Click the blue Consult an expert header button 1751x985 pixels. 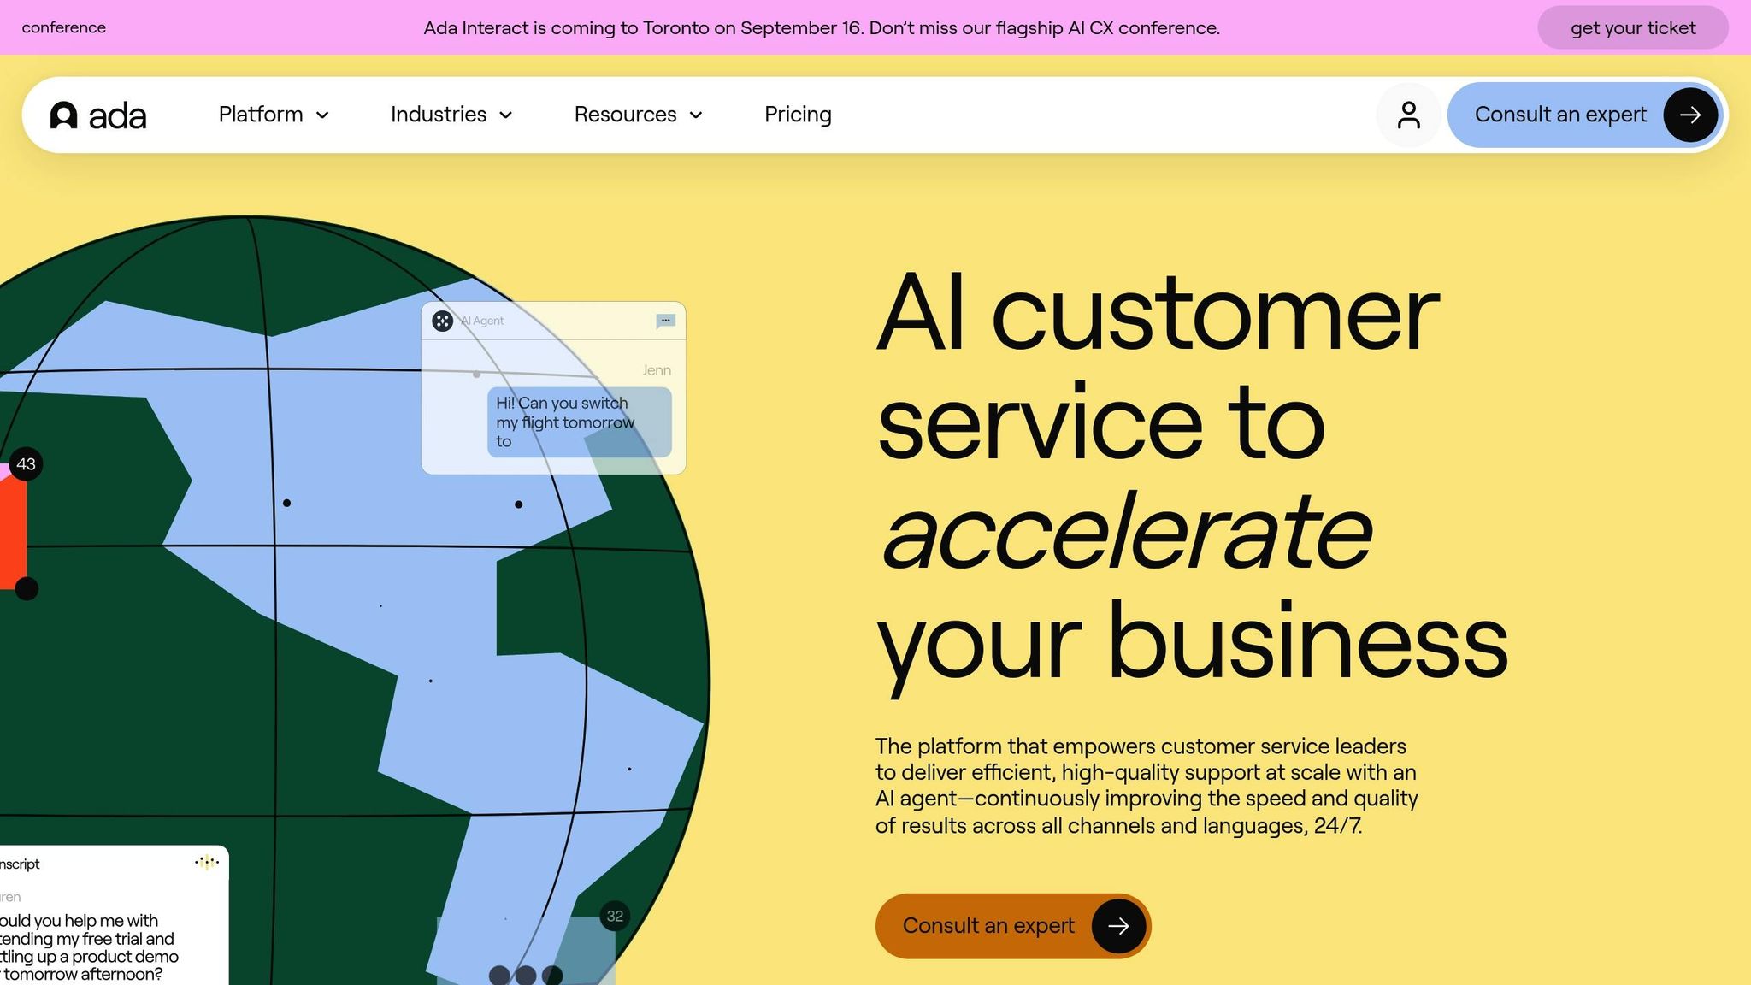(1584, 115)
